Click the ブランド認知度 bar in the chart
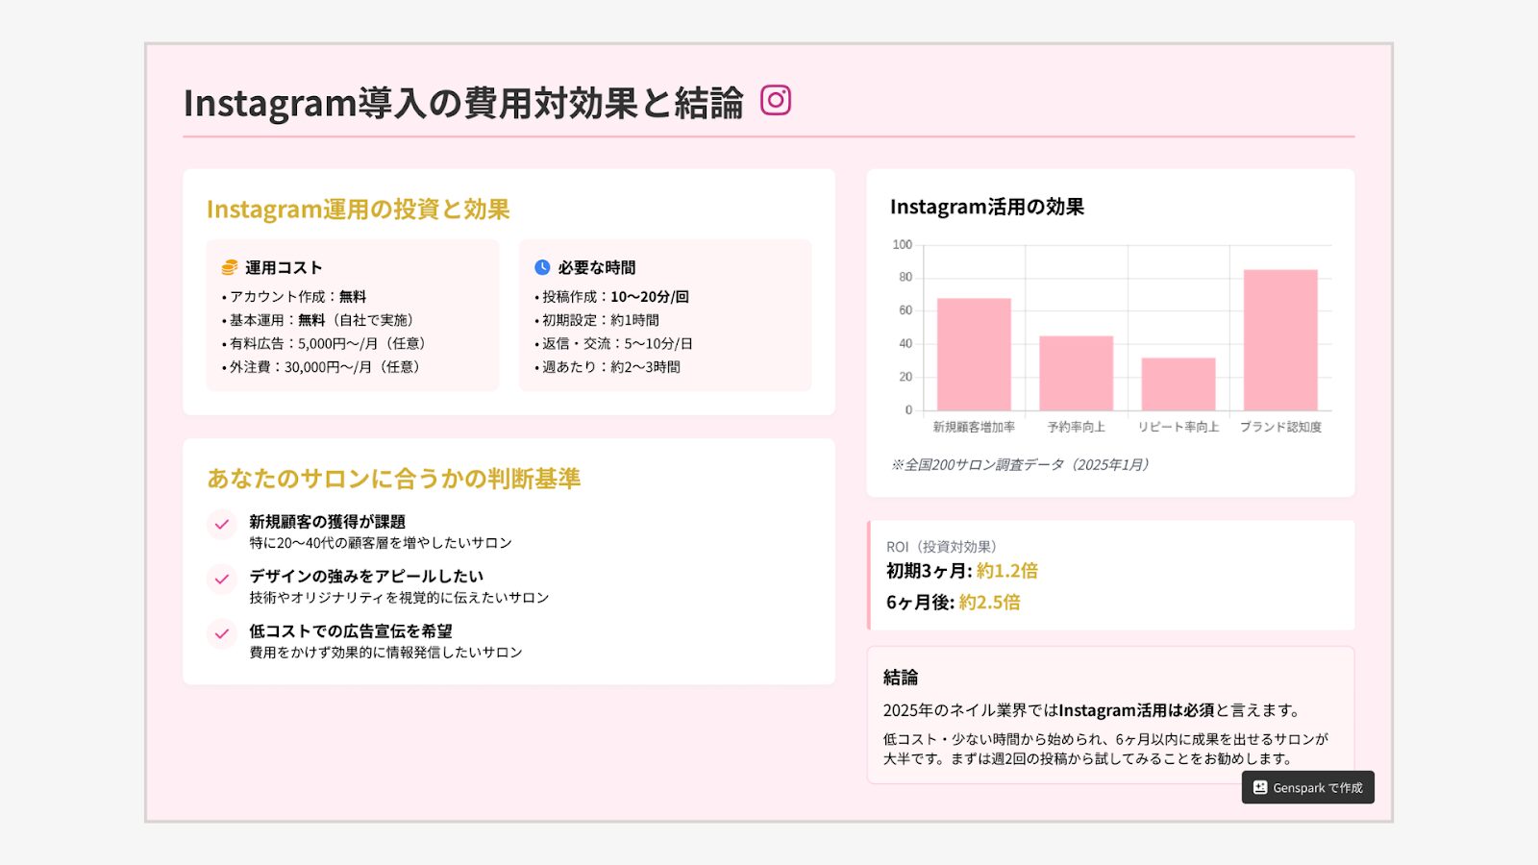Viewport: 1538px width, 865px height. point(1280,340)
